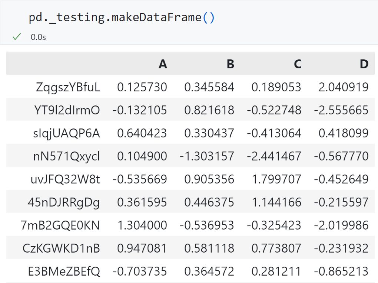378x283 pixels.
Task: Click column header C
Action: pyautogui.click(x=298, y=64)
